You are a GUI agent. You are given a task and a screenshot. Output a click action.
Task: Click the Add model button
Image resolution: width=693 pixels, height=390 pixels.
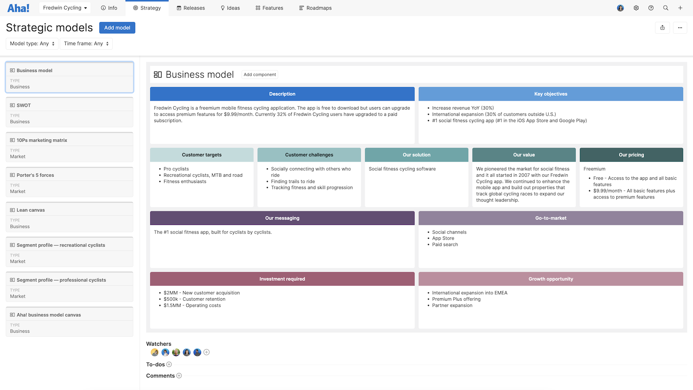117,28
